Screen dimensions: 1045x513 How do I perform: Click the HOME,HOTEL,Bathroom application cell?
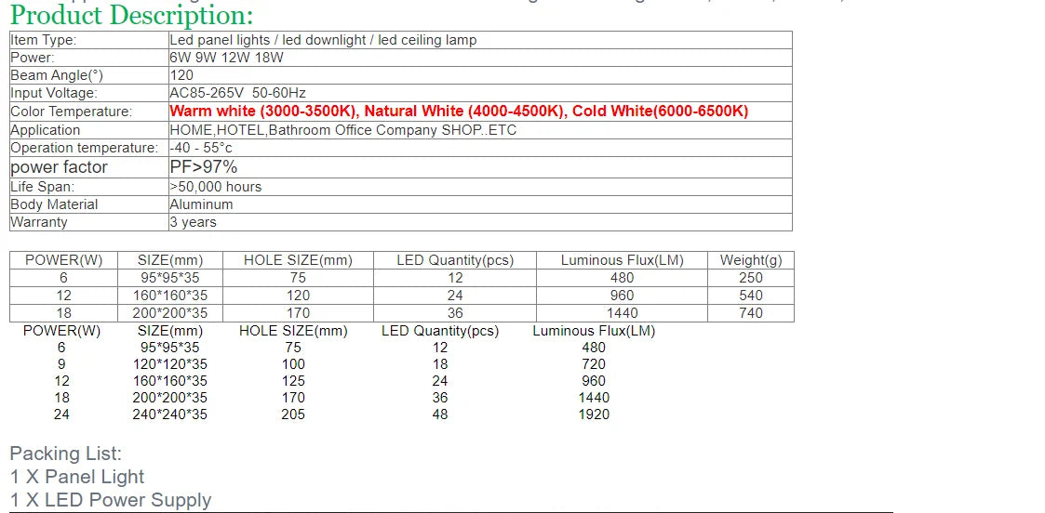(480, 130)
